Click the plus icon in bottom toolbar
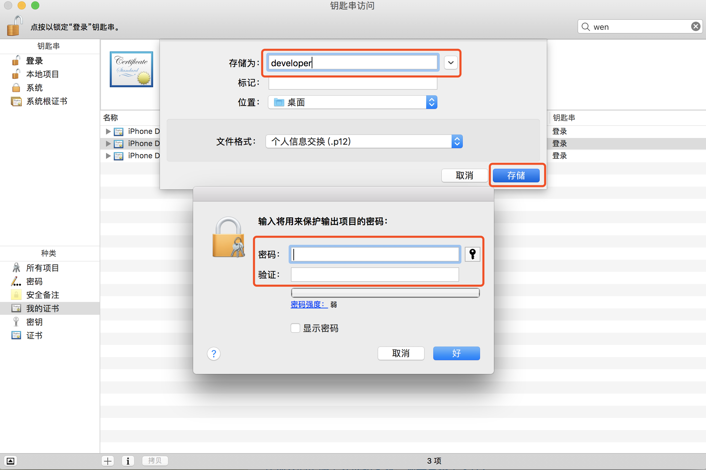 pos(108,461)
